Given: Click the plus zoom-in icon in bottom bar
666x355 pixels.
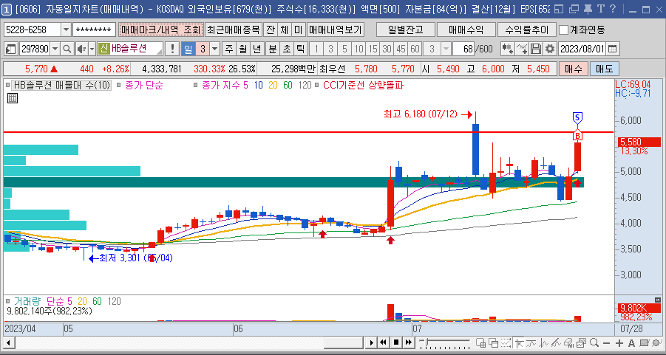Looking at the screenshot, I should pyautogui.click(x=619, y=342).
